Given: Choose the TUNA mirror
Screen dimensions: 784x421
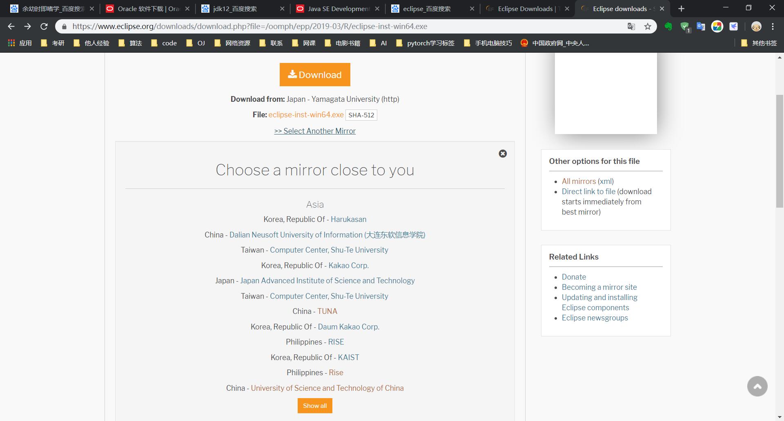Looking at the screenshot, I should pyautogui.click(x=327, y=311).
